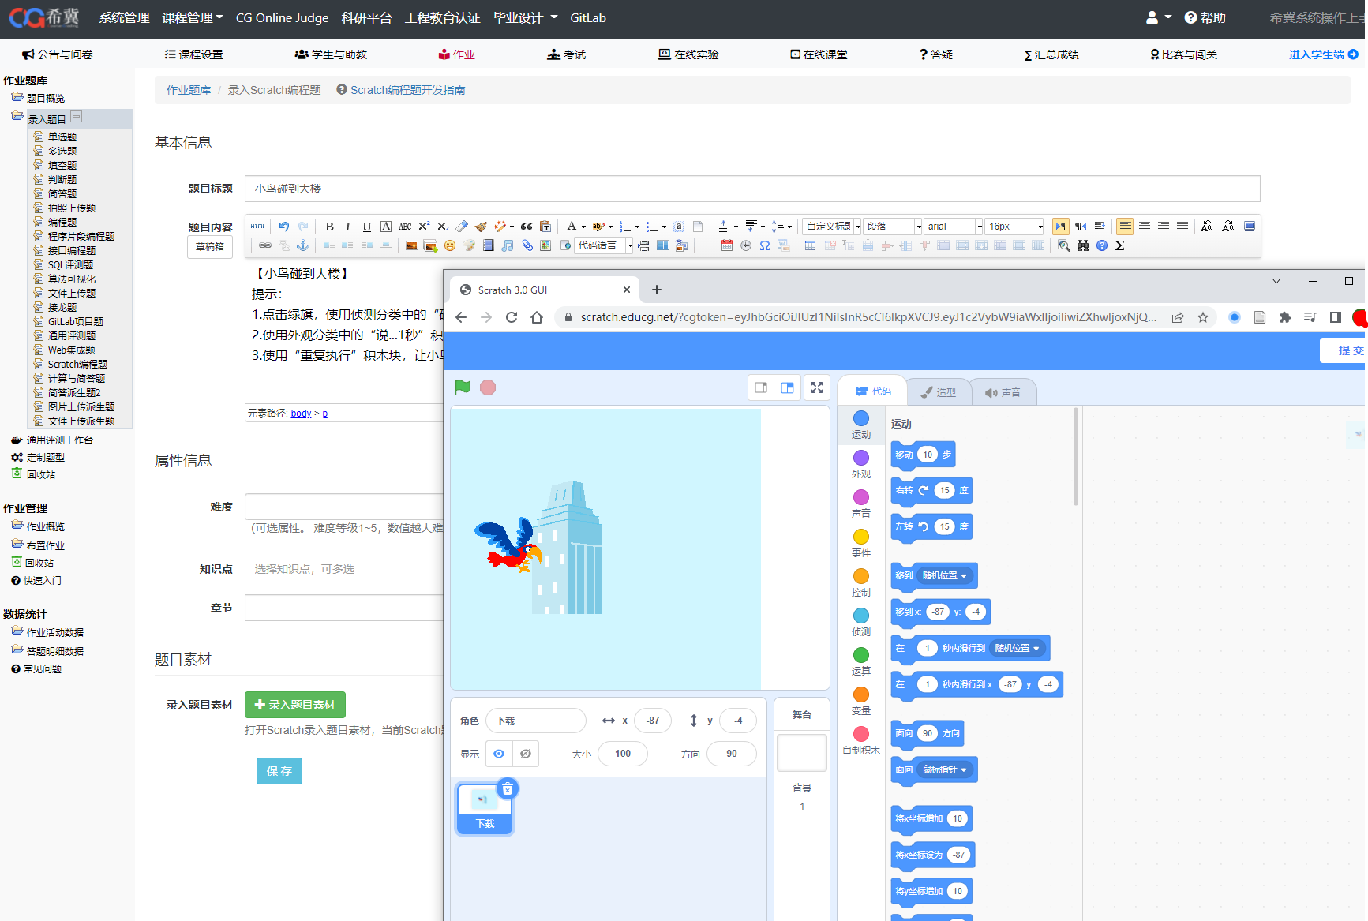Screen dimensions: 1368x921
Task: Click the insert date calendar icon
Action: (x=727, y=245)
